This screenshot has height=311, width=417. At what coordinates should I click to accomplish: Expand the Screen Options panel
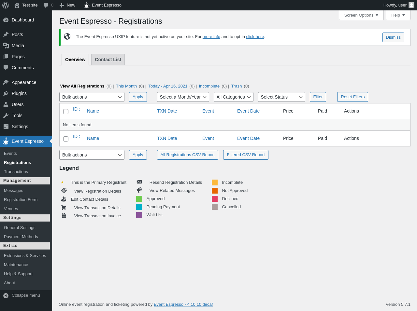tap(361, 15)
